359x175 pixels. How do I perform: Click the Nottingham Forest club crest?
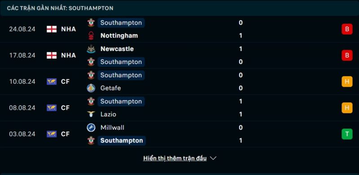click(x=91, y=36)
